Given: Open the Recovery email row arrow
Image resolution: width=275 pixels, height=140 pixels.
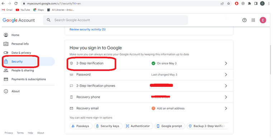Looking at the screenshot, I should 226,108.
